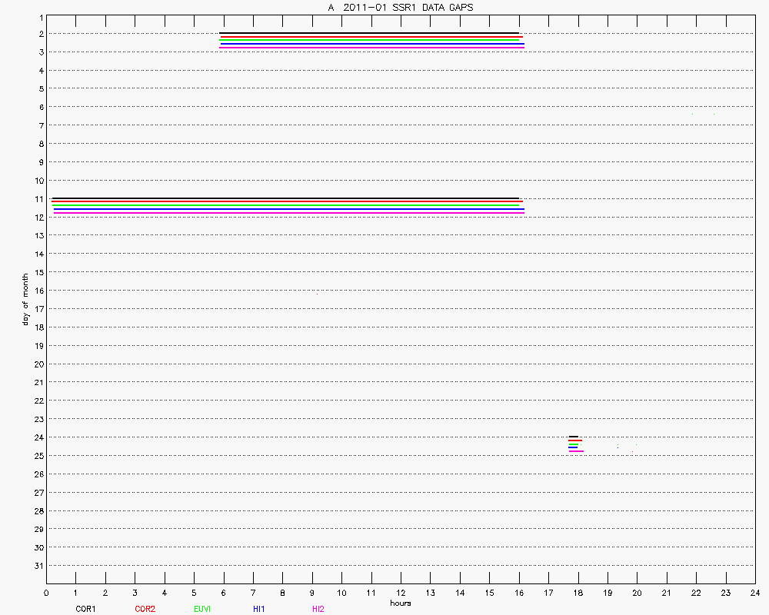
Task: Click the magenta HI2 gap bar on day 11
Action: click(288, 213)
